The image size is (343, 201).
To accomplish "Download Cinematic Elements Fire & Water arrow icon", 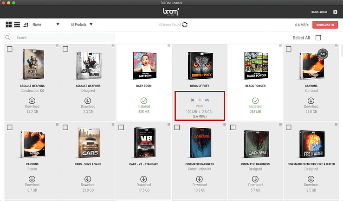I will pyautogui.click(x=311, y=179).
